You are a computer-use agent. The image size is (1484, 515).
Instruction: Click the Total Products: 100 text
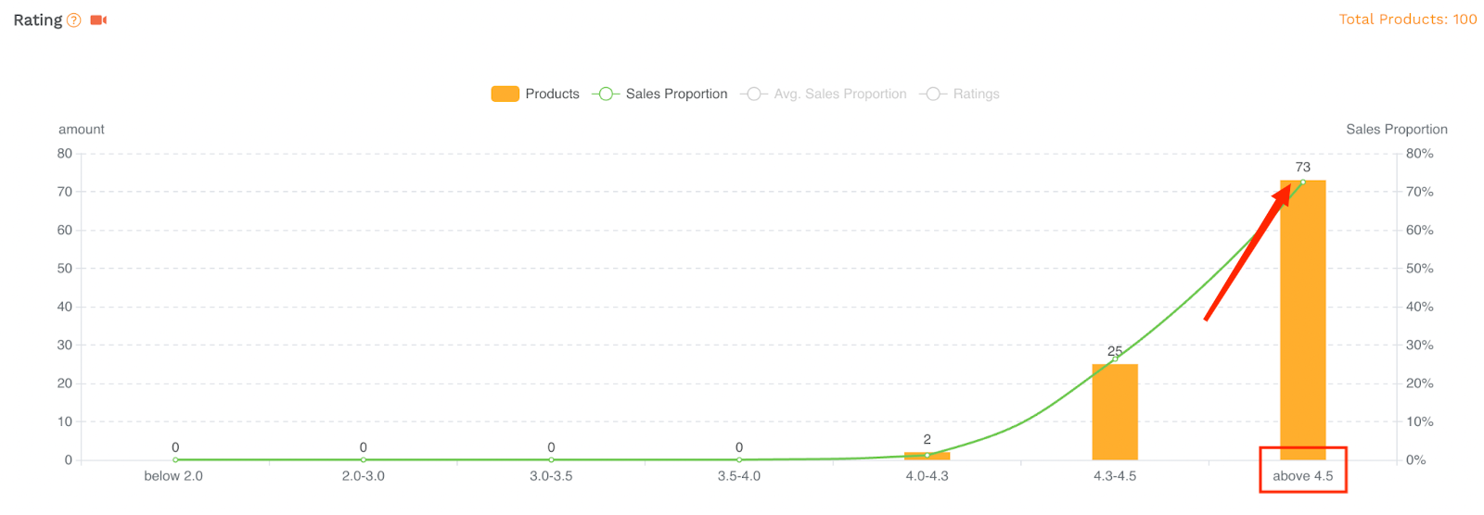coord(1408,19)
